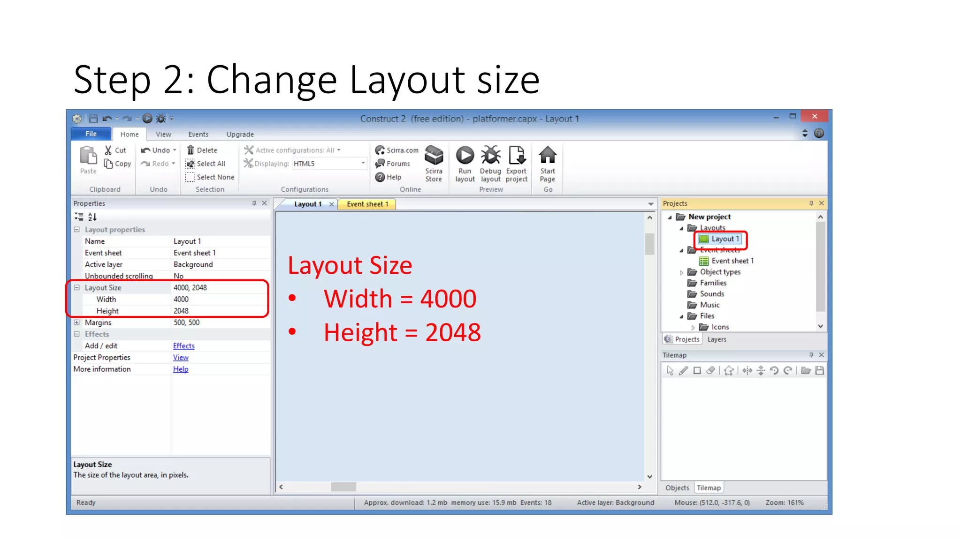This screenshot has height=540, width=961.
Task: Open Scirra.com online link
Action: click(x=397, y=150)
